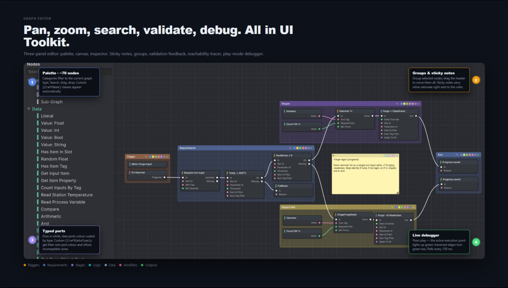Click Requirements in the bottom legend
The image size is (508, 288).
57,265
